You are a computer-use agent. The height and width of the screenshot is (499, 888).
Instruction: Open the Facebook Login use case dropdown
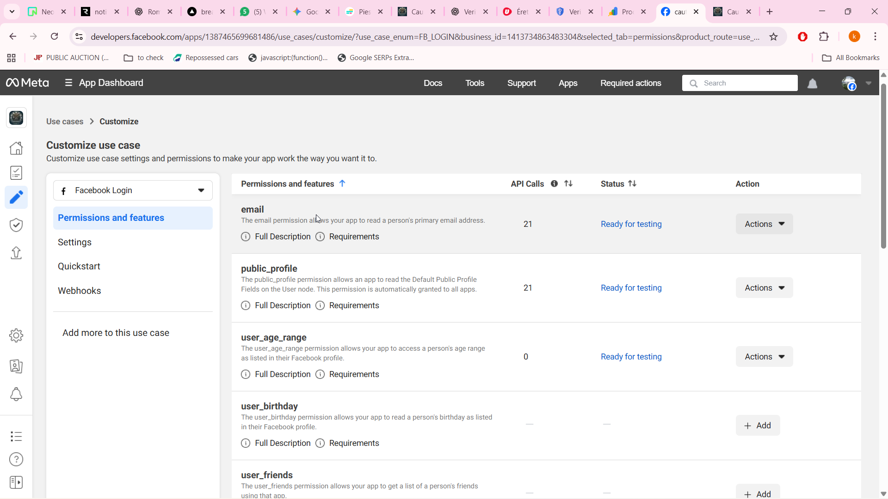point(133,190)
